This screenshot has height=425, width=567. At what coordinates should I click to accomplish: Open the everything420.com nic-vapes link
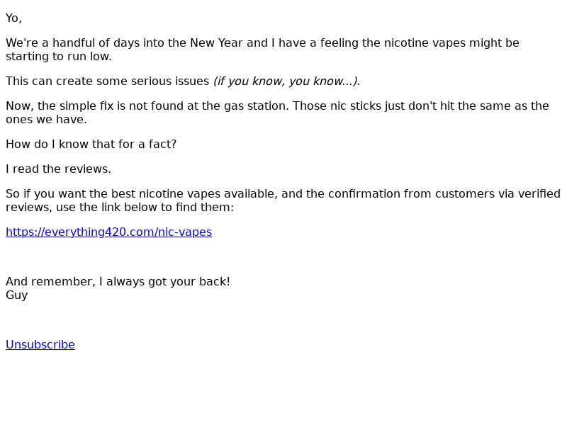click(x=109, y=232)
